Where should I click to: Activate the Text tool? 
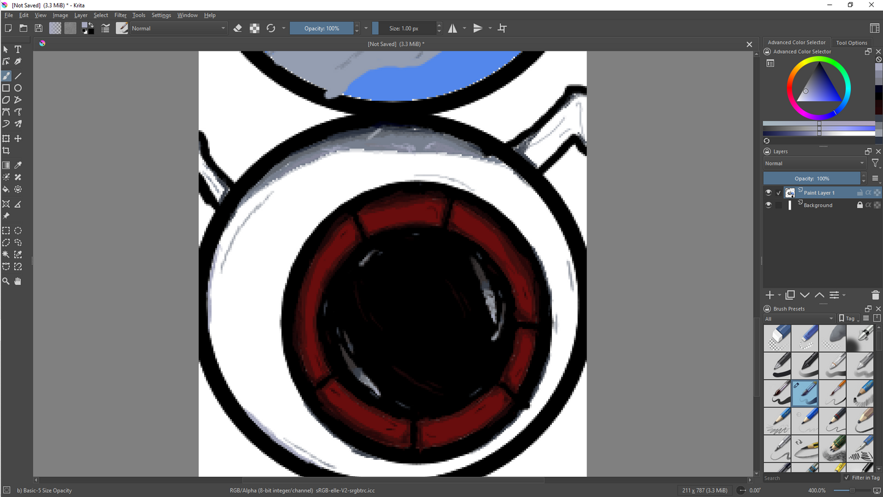coord(18,49)
